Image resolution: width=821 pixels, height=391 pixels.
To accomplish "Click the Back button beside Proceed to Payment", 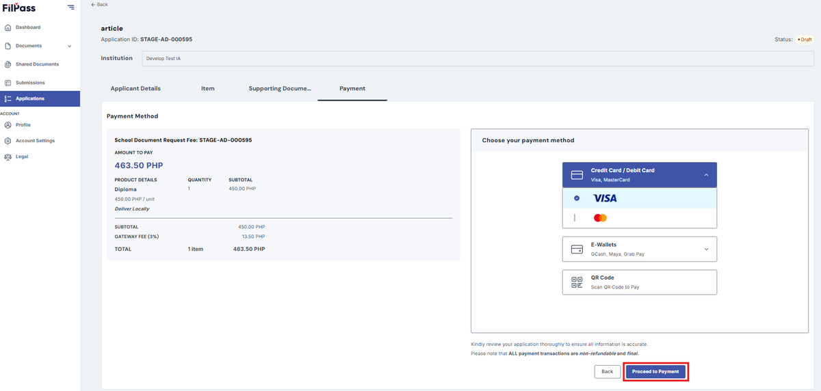I will (x=608, y=372).
